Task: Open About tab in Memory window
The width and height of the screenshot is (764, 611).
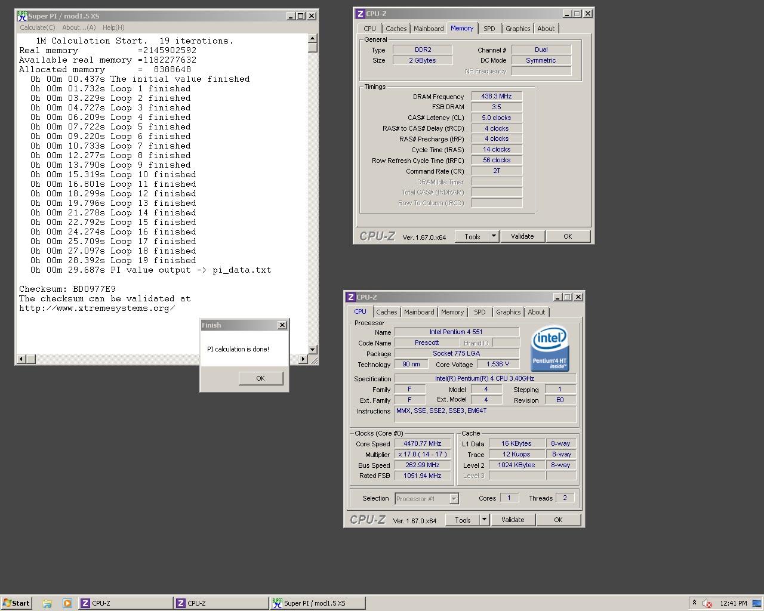Action: coord(546,29)
